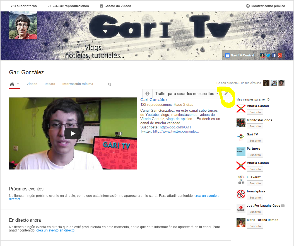This screenshot has width=294, height=246.
Task: Click third subscriber circle avatar with sunglasses
Action: point(281,83)
